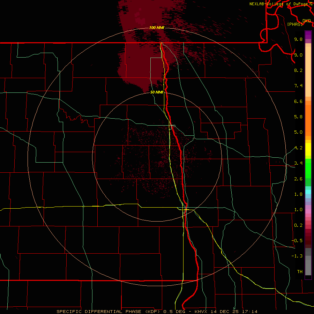Click the 4.2 scale value
The width and height of the screenshot is (314, 314).
point(298,148)
